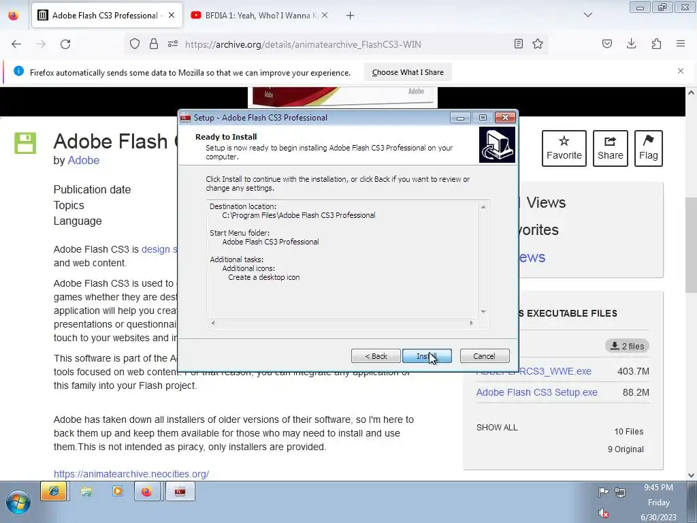Image resolution: width=697 pixels, height=523 pixels.
Task: Click the Firefox forward arrow
Action: 41,44
